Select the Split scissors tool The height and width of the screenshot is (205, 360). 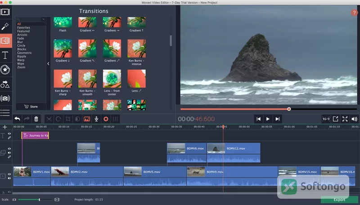[x=49, y=119]
